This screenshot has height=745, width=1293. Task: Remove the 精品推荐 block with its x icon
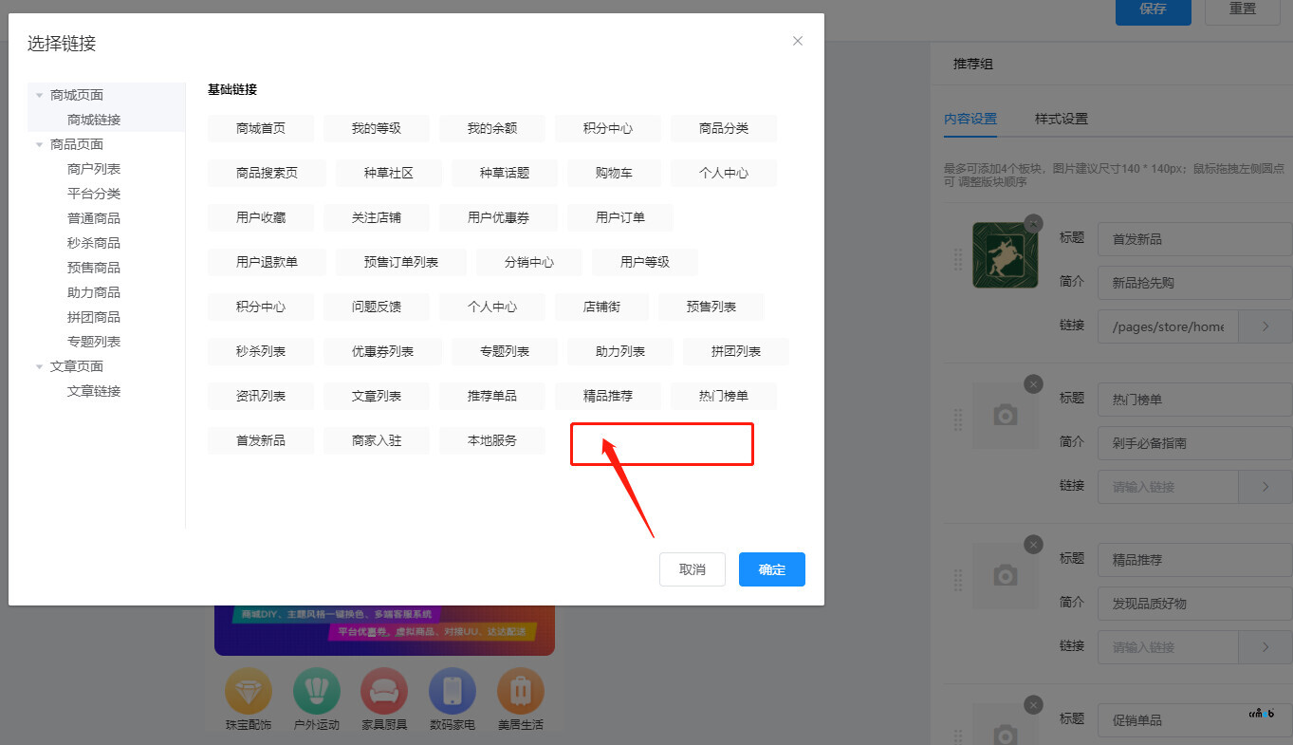pyautogui.click(x=1034, y=544)
